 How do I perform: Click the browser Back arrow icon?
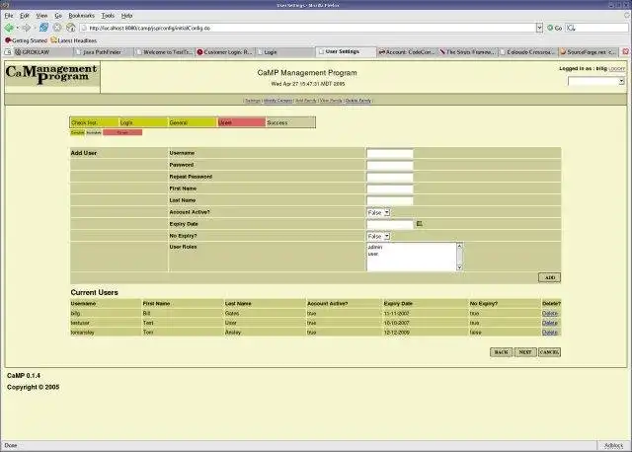(x=9, y=28)
